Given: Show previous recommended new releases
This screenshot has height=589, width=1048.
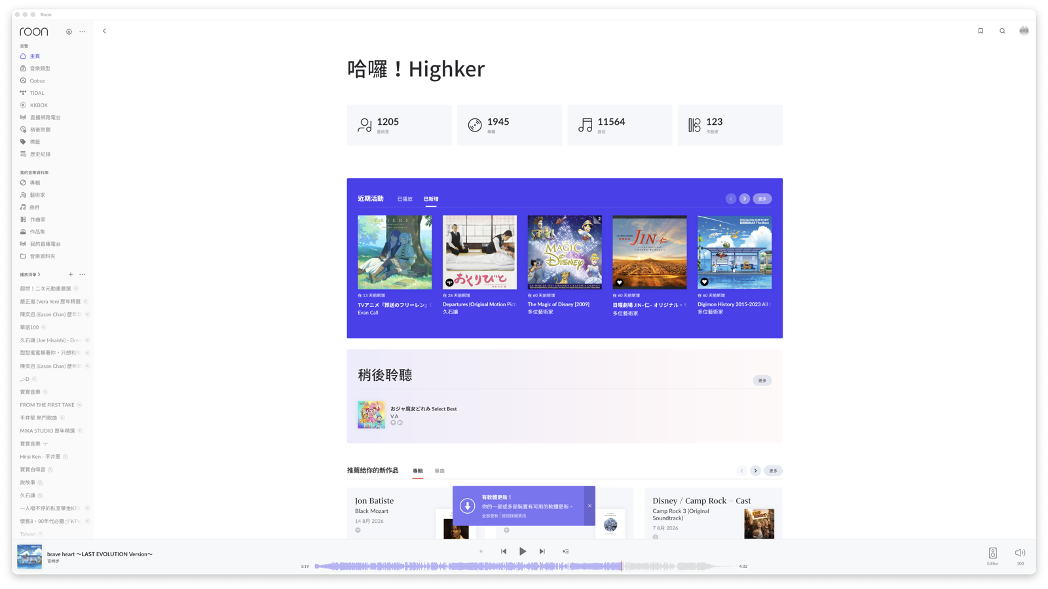Looking at the screenshot, I should (x=742, y=471).
